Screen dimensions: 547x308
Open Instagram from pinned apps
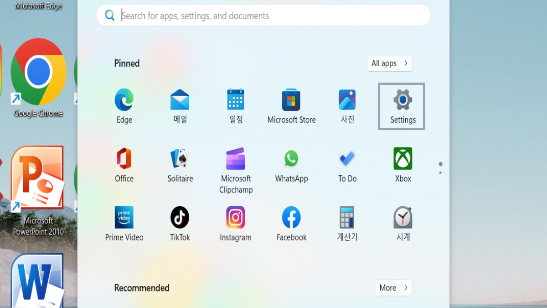point(236,224)
